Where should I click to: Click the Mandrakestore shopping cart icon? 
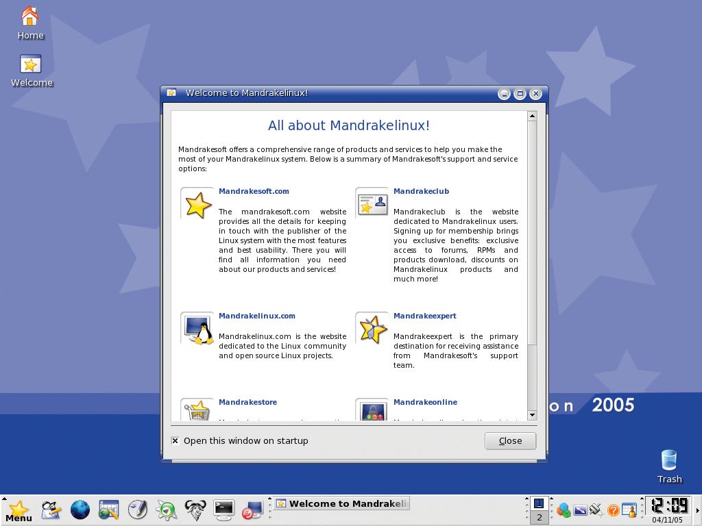coord(197,410)
